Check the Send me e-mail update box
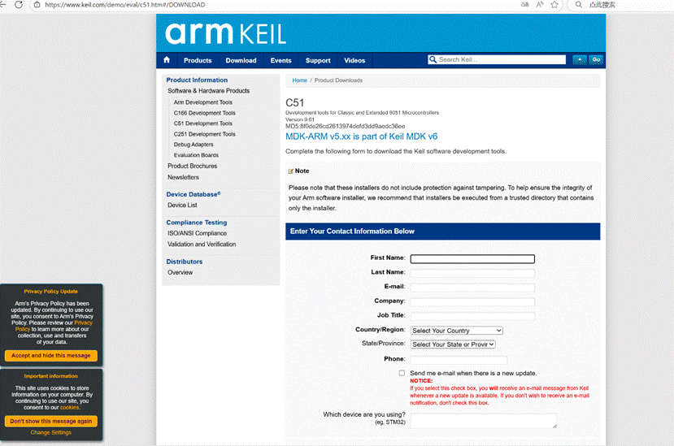 point(402,373)
